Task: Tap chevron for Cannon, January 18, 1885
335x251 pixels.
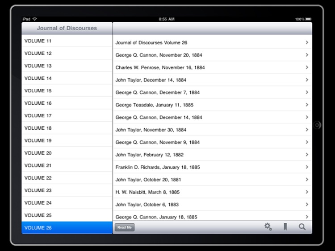Action: (x=307, y=217)
